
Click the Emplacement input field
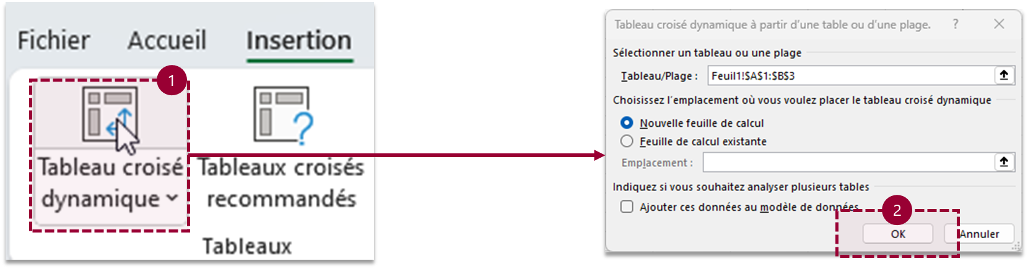pos(847,162)
